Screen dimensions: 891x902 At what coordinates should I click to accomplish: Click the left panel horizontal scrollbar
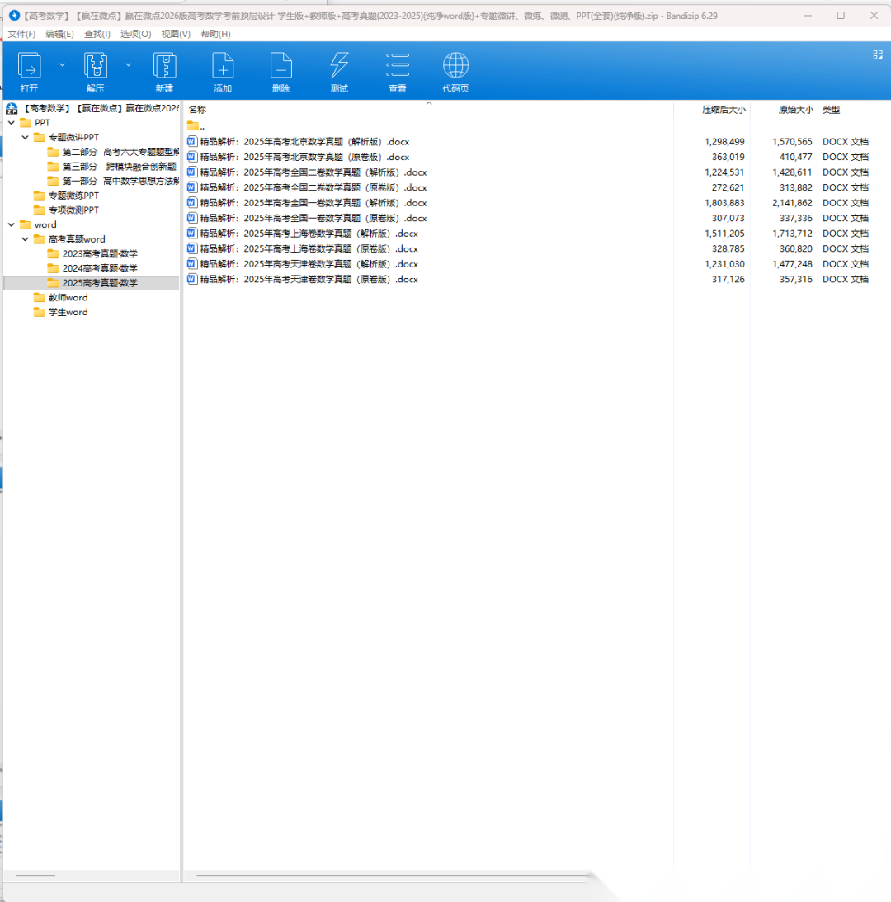pos(35,875)
